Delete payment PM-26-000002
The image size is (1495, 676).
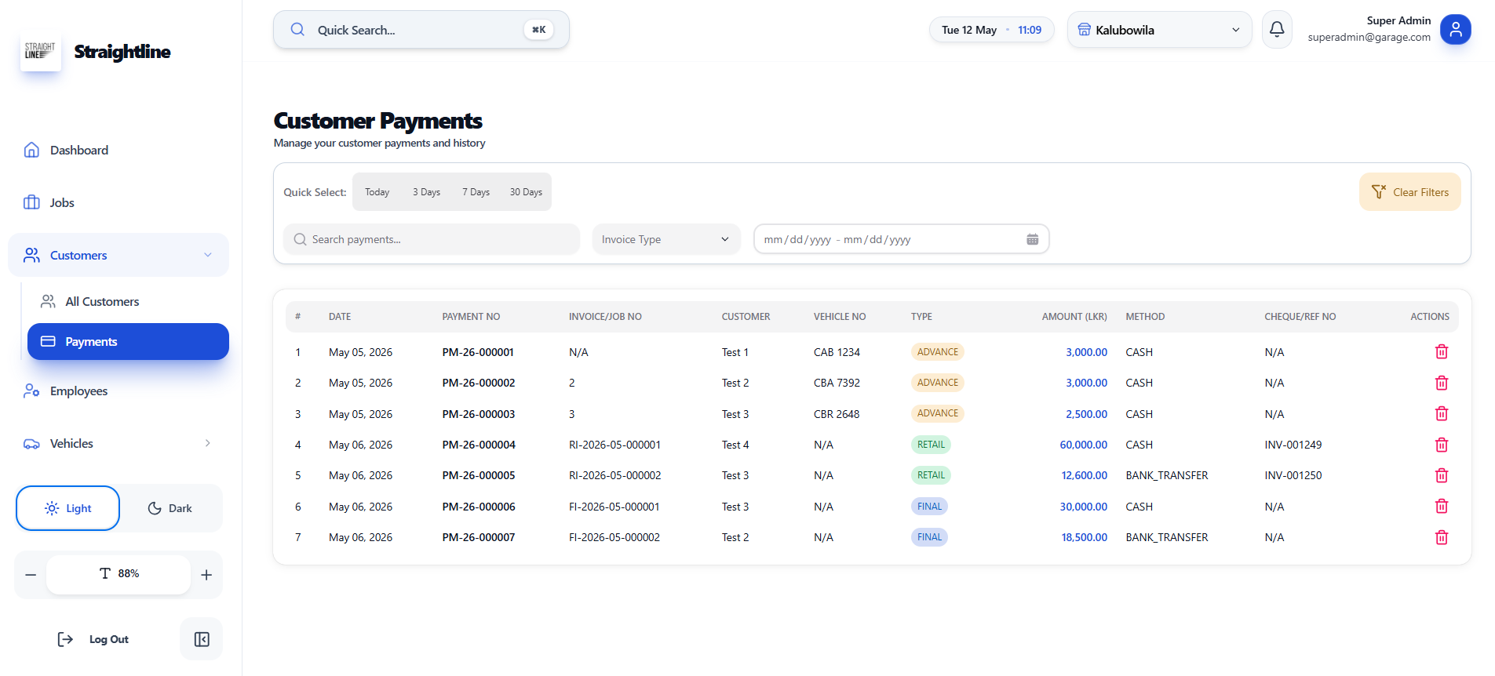(1441, 383)
